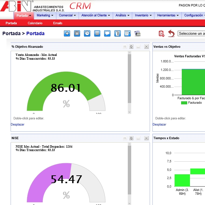Image resolution: width=205 pixels, height=205 pixels.
Task: Click the green Facturado bar in Ventas chart
Action: click(193, 82)
